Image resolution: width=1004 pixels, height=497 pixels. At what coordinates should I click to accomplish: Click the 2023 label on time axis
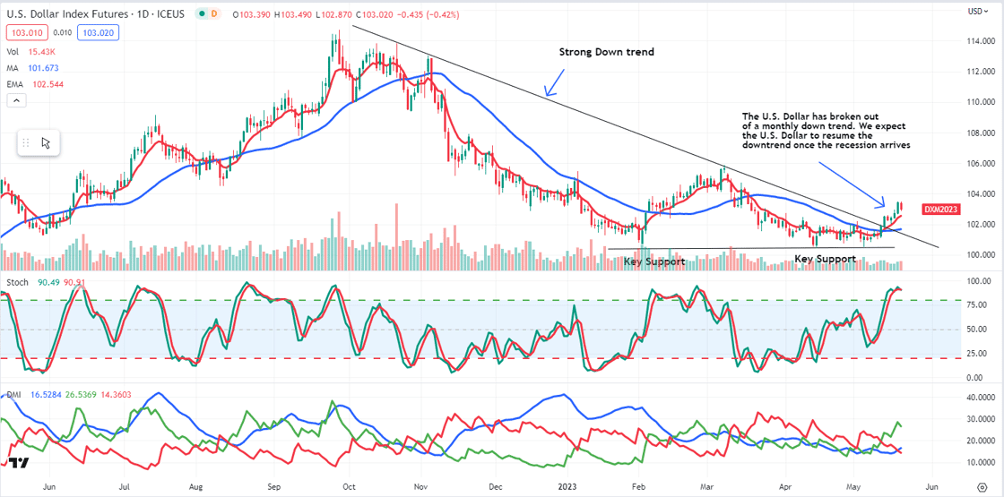click(568, 485)
